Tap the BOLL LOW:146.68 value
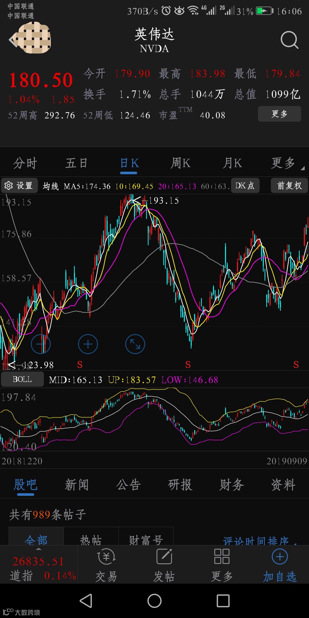 click(x=190, y=380)
